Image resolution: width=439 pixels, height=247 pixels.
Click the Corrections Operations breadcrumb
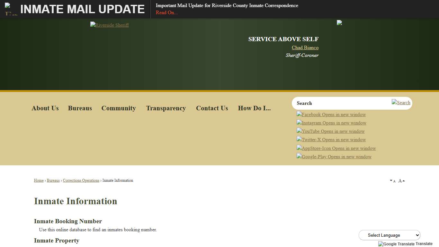coord(81,180)
